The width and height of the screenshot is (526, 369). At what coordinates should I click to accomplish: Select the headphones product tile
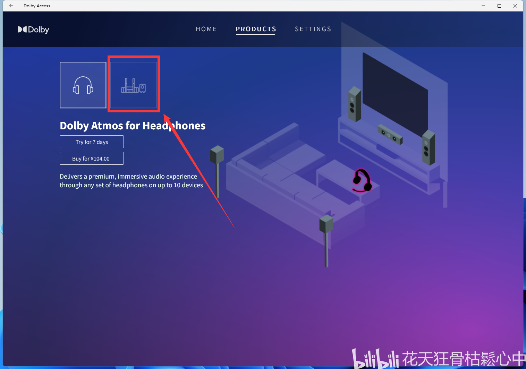click(83, 85)
